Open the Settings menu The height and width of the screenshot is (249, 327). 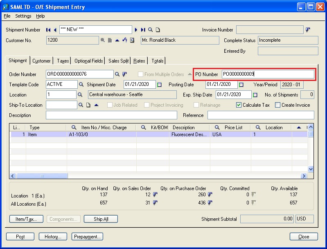tap(23, 16)
